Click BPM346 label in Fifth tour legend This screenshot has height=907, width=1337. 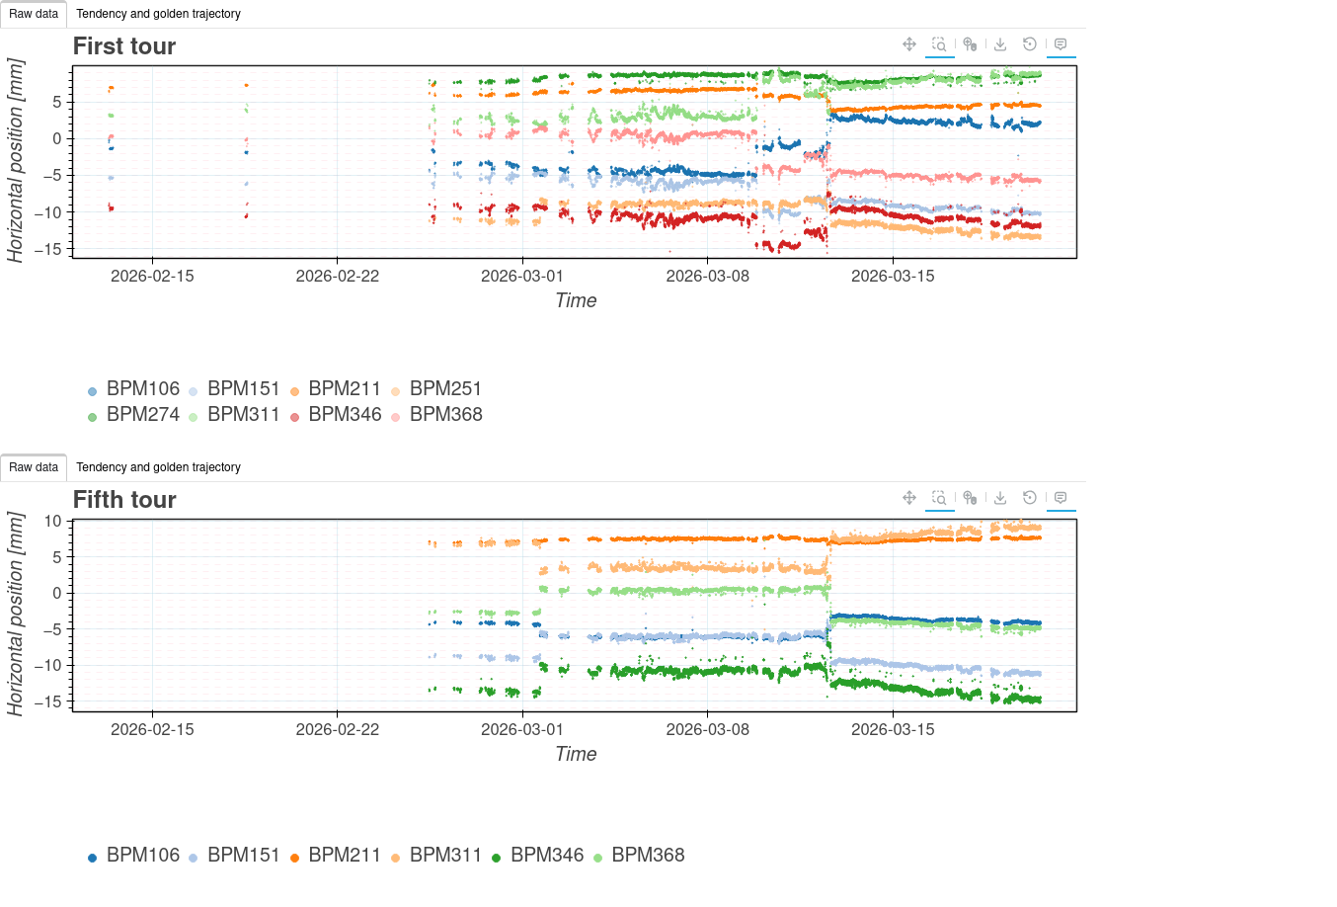click(547, 856)
